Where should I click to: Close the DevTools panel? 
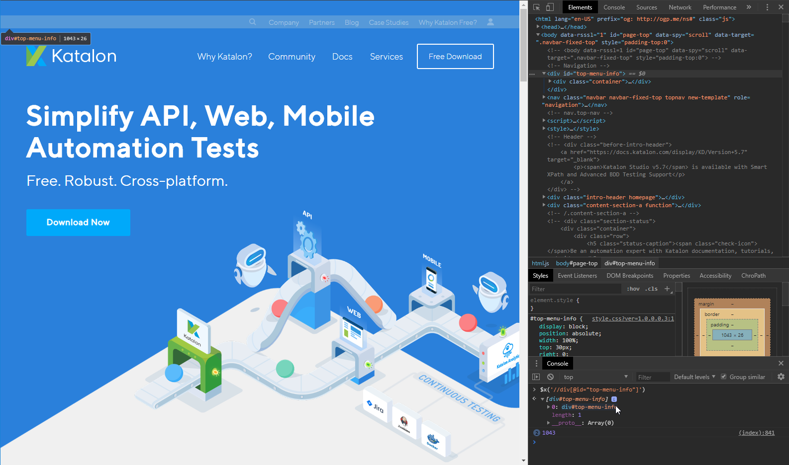[x=781, y=7]
